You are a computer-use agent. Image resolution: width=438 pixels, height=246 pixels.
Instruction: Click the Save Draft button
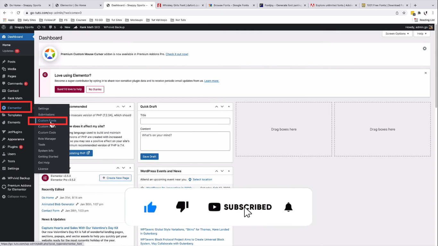(x=149, y=157)
